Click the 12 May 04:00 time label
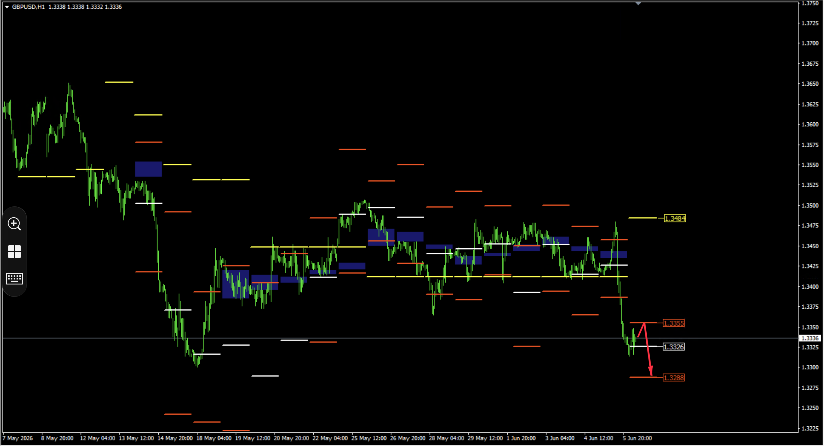The image size is (824, 446). [x=97, y=438]
